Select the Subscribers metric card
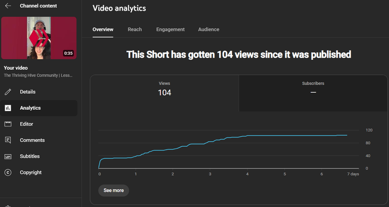The image size is (389, 207). coord(313,93)
